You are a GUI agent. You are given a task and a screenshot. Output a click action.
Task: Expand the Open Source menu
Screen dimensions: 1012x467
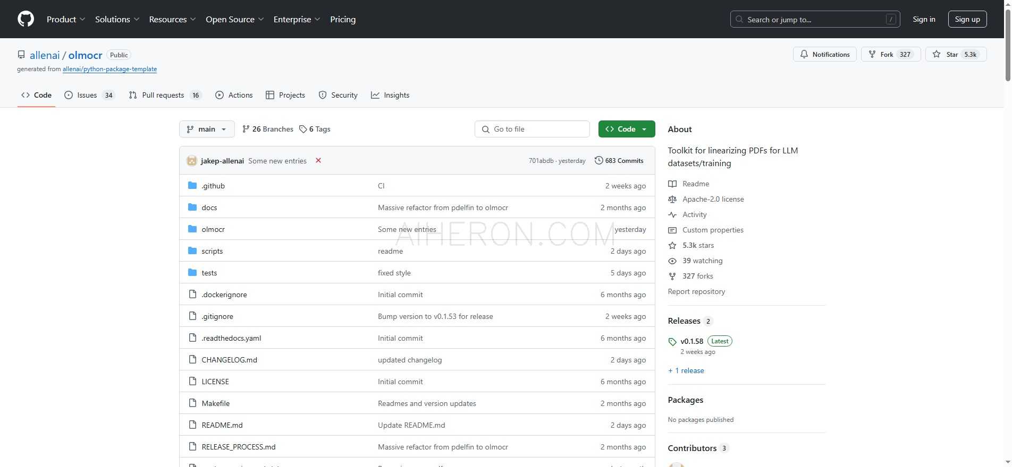[234, 19]
